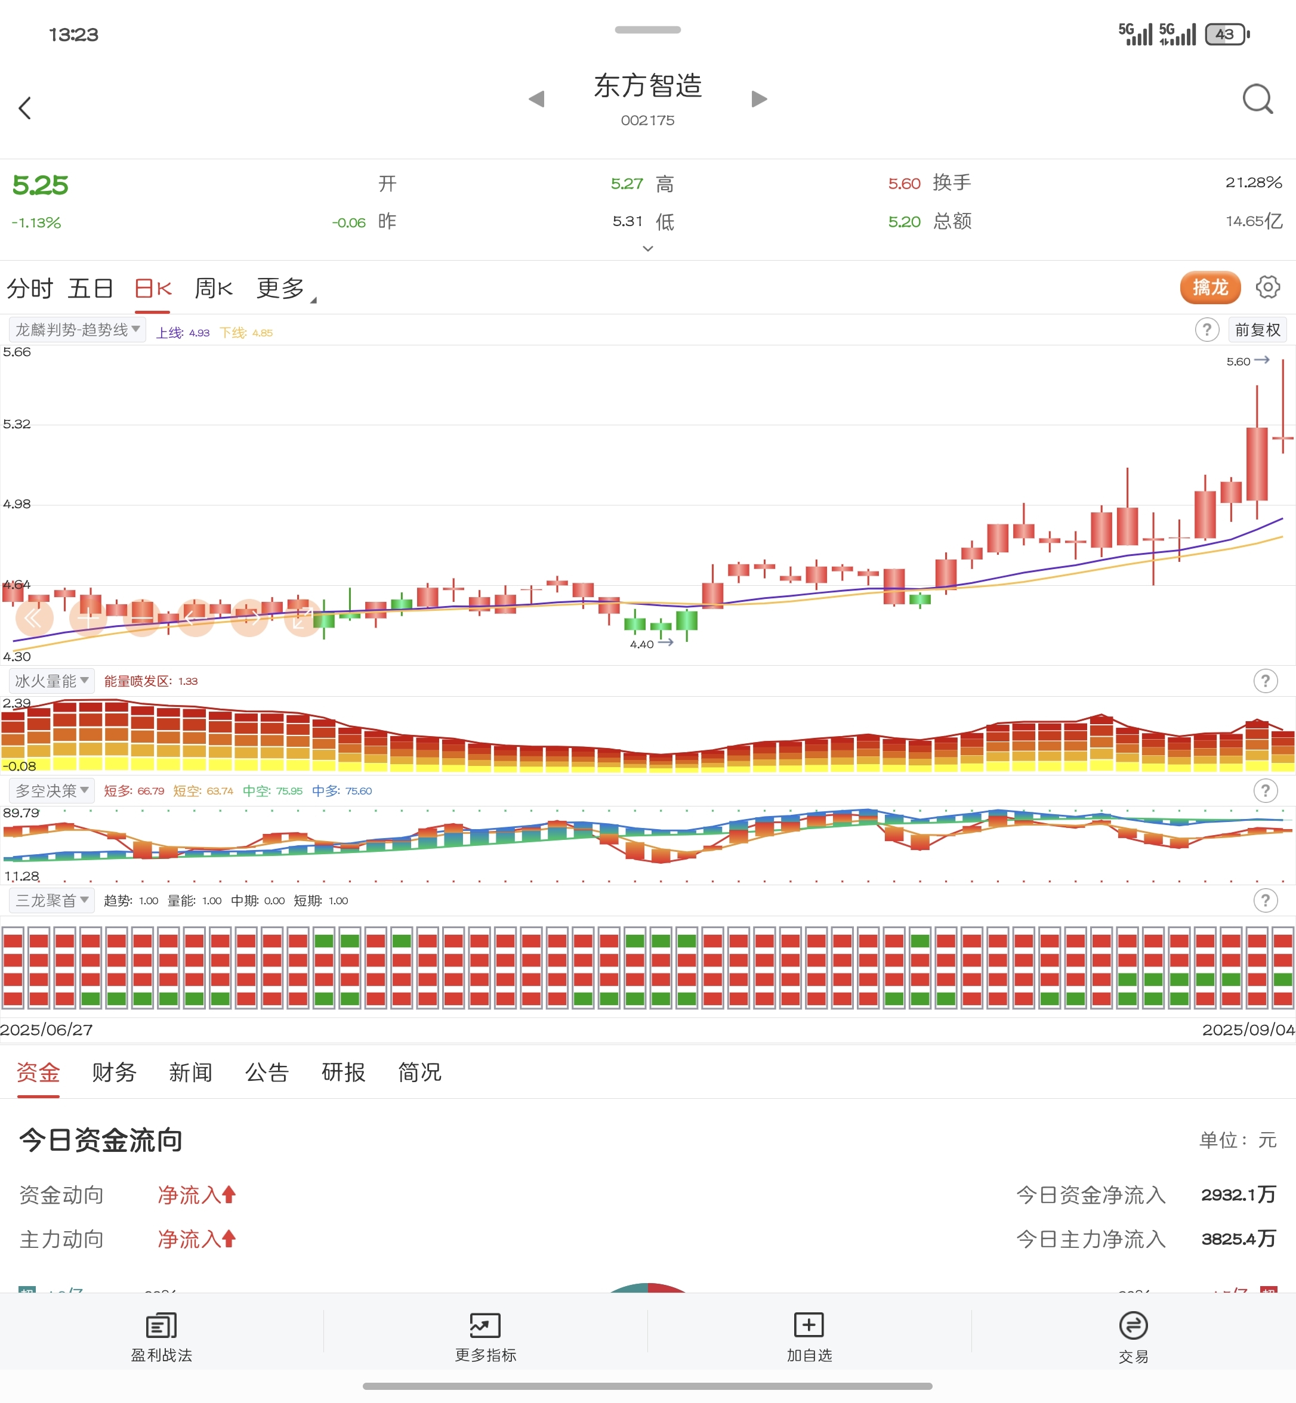Open the search magnifier icon
Screen dimensions: 1296x1403
1257,100
